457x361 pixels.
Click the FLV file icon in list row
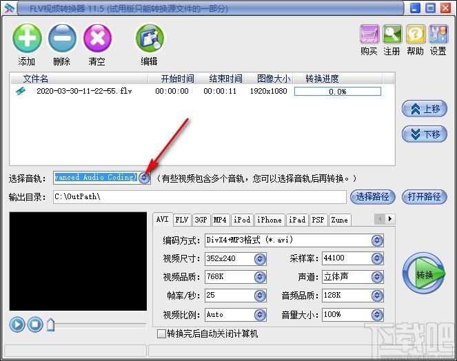tap(21, 91)
